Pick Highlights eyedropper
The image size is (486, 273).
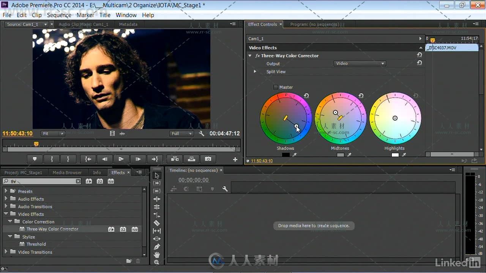tap(404, 155)
